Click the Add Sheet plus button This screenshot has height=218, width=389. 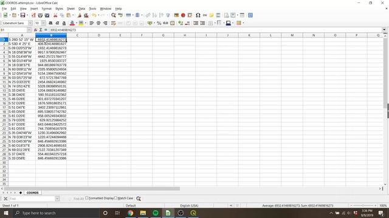21,193
